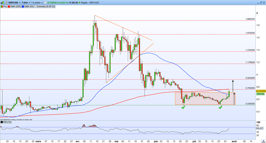This screenshot has height=143, width=266.
Task: Click the mai label on time axis
Action: (x=116, y=141)
